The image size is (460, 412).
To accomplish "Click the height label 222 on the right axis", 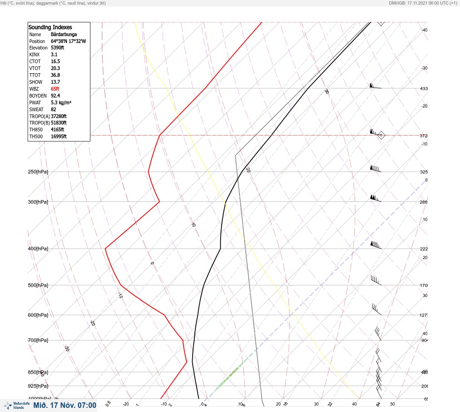I will [x=424, y=249].
